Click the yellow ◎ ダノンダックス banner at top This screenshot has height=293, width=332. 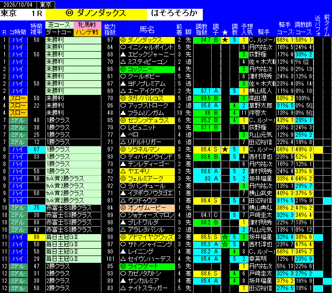point(97,14)
